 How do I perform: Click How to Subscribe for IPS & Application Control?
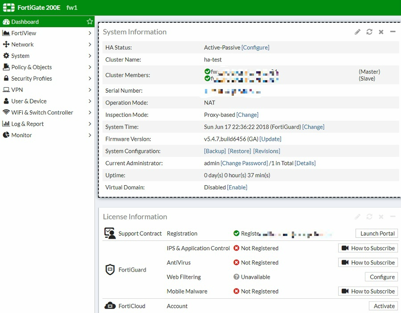[x=368, y=248]
